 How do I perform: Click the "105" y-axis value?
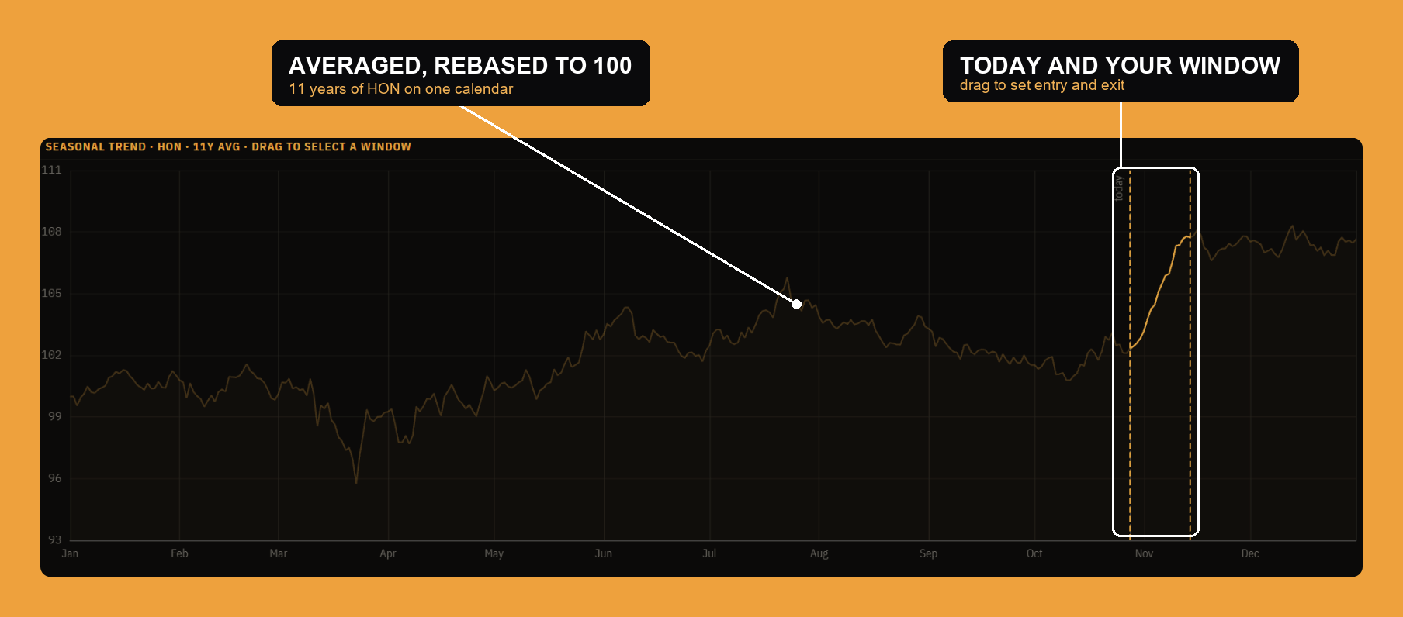pos(52,293)
